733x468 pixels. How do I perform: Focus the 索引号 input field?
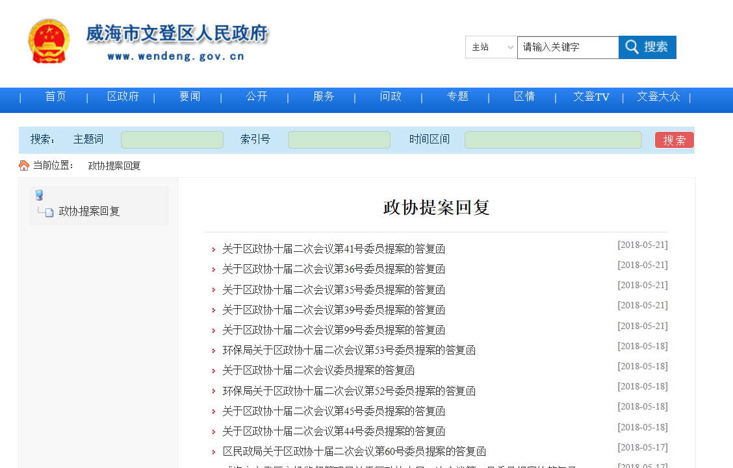(x=339, y=140)
